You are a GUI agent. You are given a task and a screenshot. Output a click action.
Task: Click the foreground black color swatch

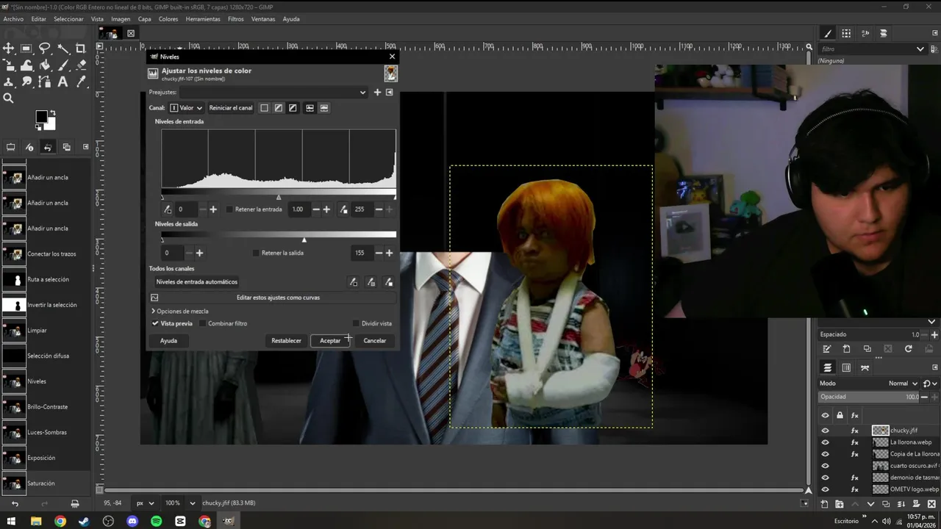(x=41, y=117)
